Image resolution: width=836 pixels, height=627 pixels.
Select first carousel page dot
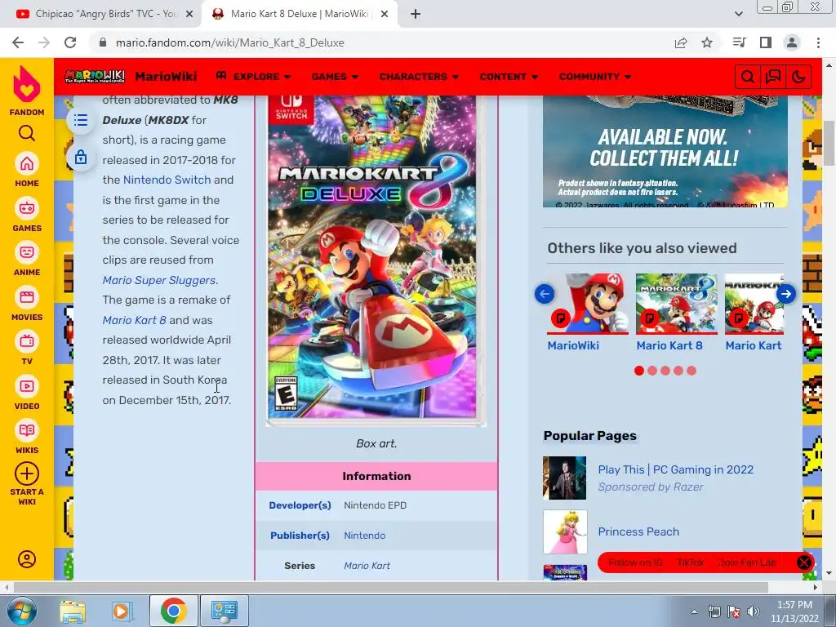click(639, 371)
